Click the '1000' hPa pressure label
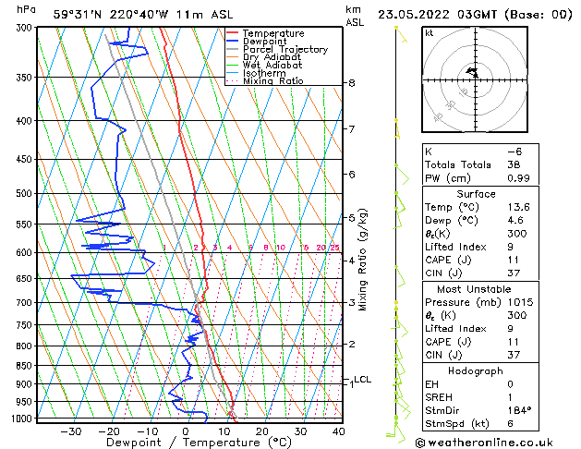The image size is (581, 449). pyautogui.click(x=23, y=419)
